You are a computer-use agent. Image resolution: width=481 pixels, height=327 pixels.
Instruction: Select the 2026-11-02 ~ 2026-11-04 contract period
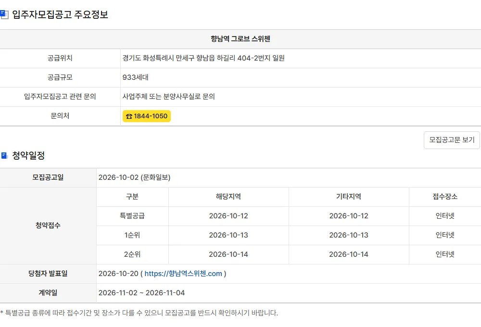tap(141, 293)
